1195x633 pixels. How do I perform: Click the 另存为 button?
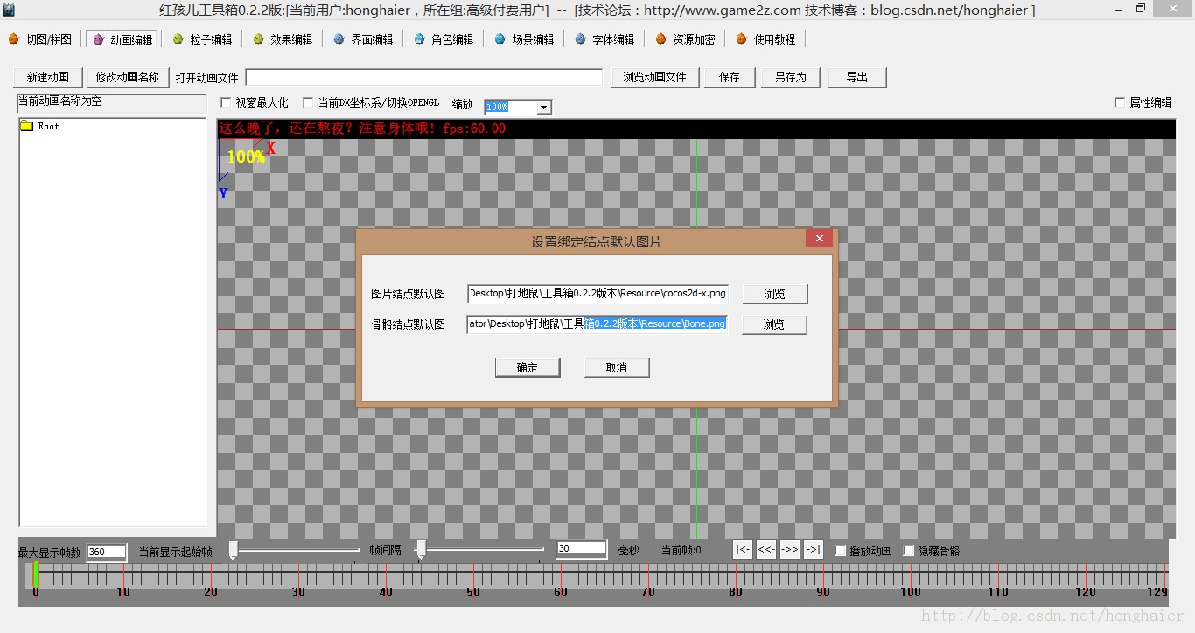pyautogui.click(x=791, y=77)
